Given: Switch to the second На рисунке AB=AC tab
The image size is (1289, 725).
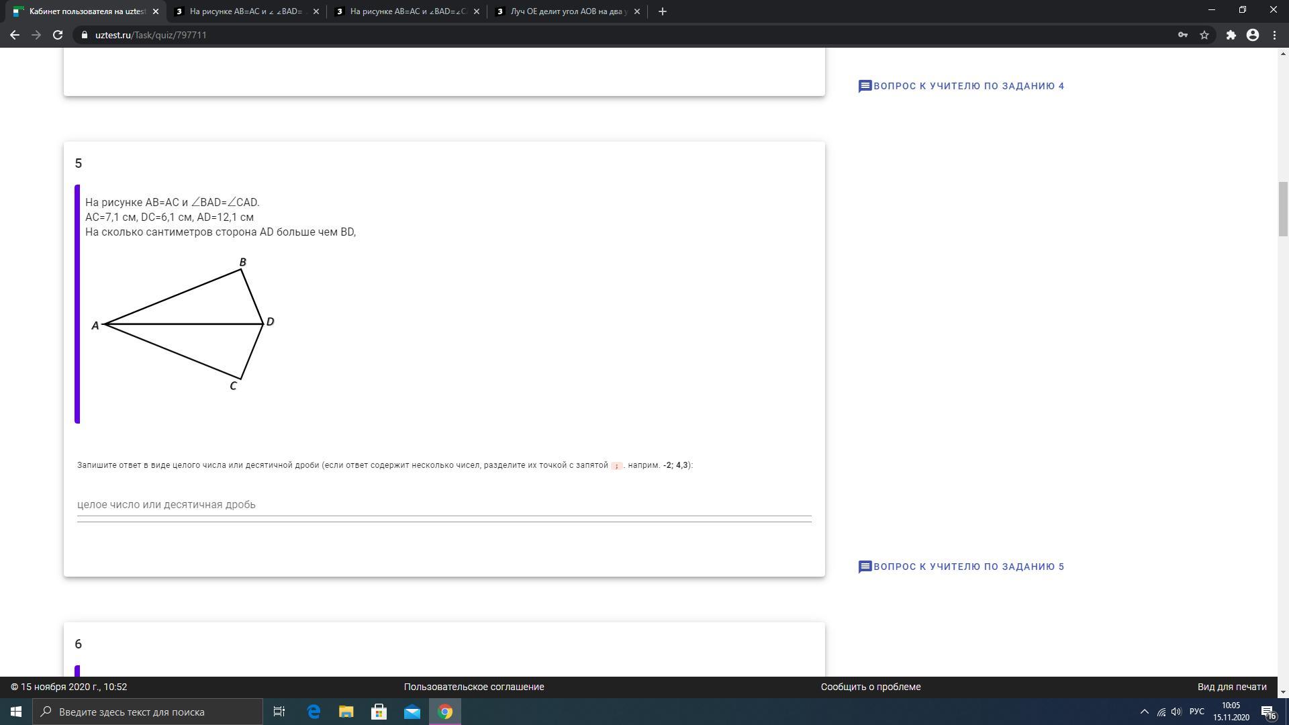Looking at the screenshot, I should click(408, 11).
